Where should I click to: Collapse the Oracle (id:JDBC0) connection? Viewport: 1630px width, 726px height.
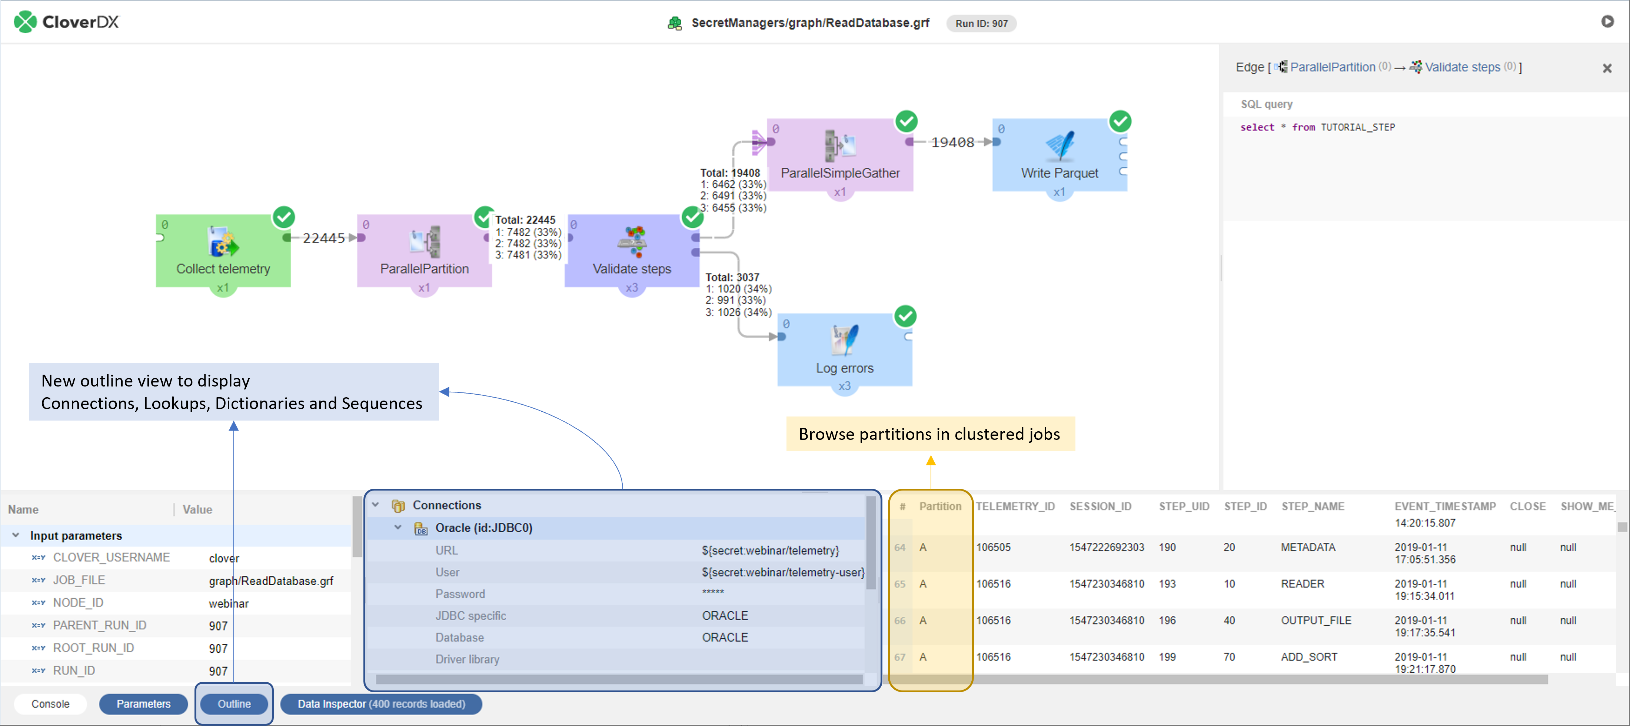click(x=398, y=528)
